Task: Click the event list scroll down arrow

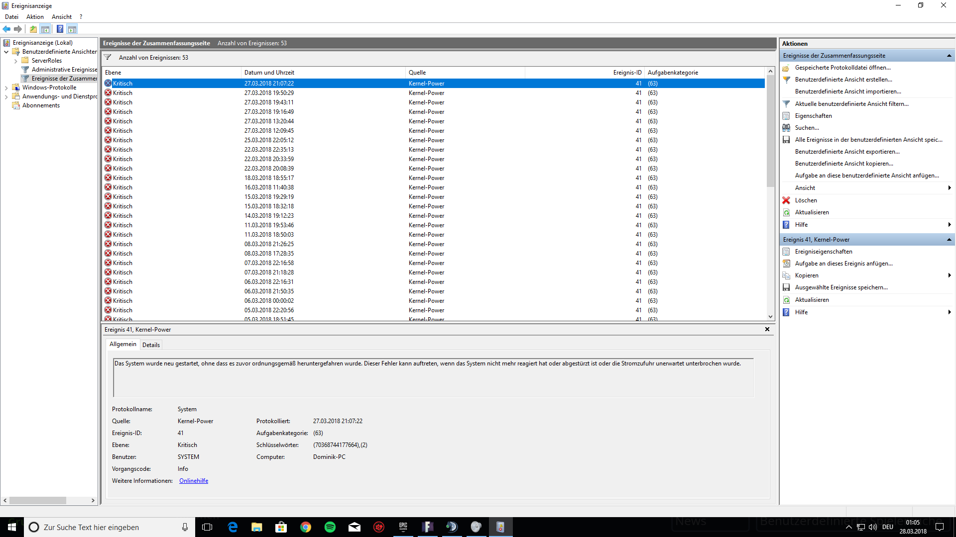Action: pyautogui.click(x=770, y=317)
